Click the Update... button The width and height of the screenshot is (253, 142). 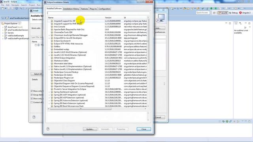tap(90, 129)
